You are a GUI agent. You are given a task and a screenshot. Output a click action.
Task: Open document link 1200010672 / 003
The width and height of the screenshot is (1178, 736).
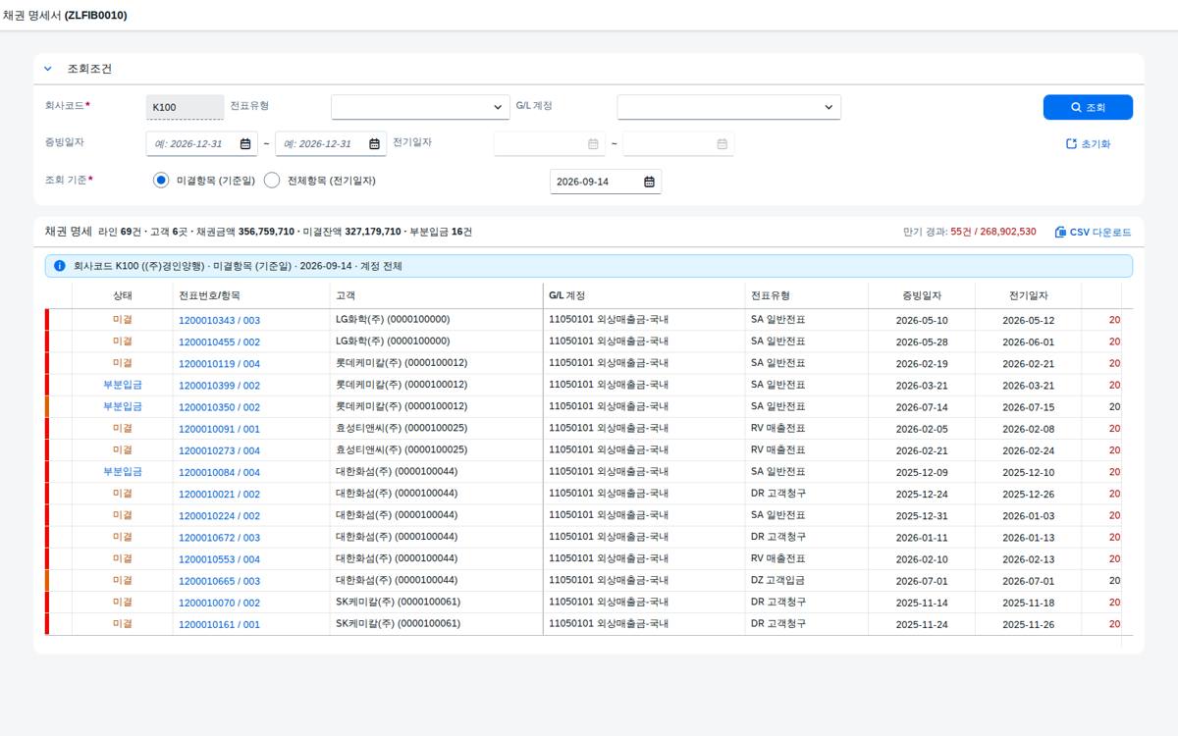tap(219, 538)
